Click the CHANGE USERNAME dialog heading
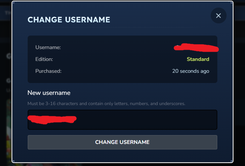The height and width of the screenshot is (166, 245). tap(69, 19)
